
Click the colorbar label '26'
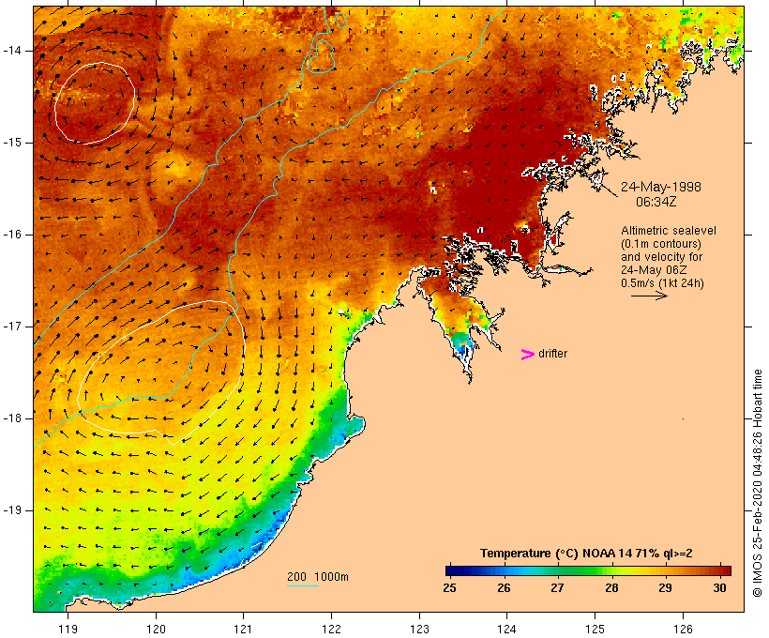[504, 588]
